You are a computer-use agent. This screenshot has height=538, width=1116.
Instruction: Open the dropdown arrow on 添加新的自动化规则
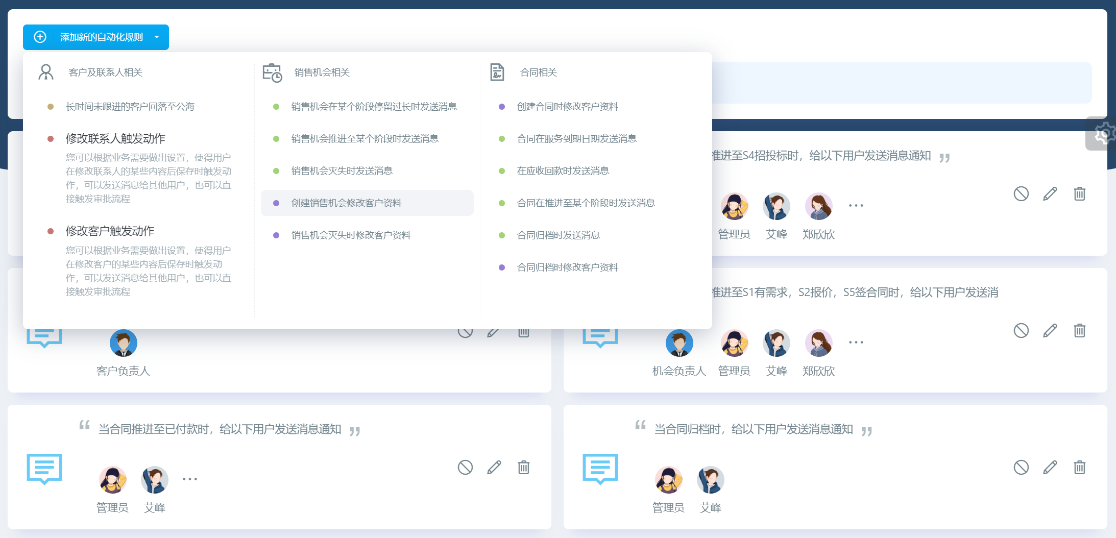point(156,37)
